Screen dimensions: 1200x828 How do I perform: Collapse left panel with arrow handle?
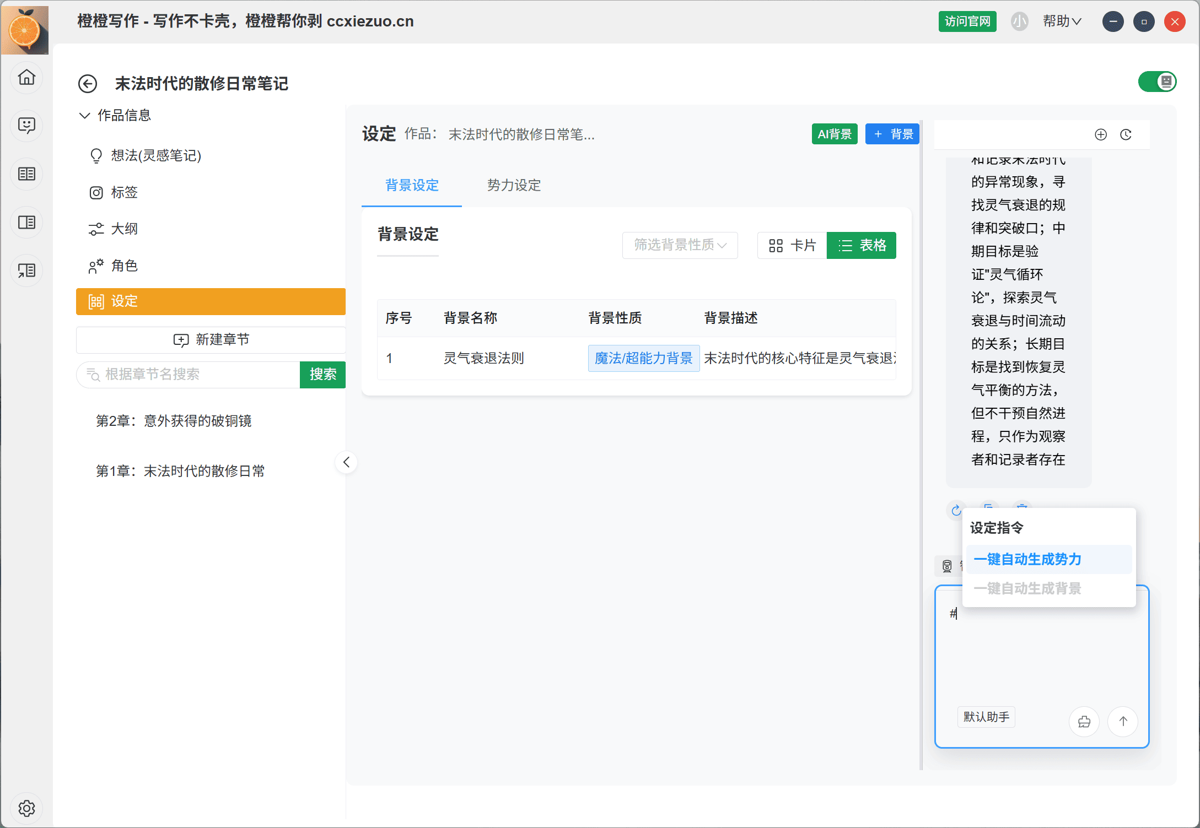(346, 462)
